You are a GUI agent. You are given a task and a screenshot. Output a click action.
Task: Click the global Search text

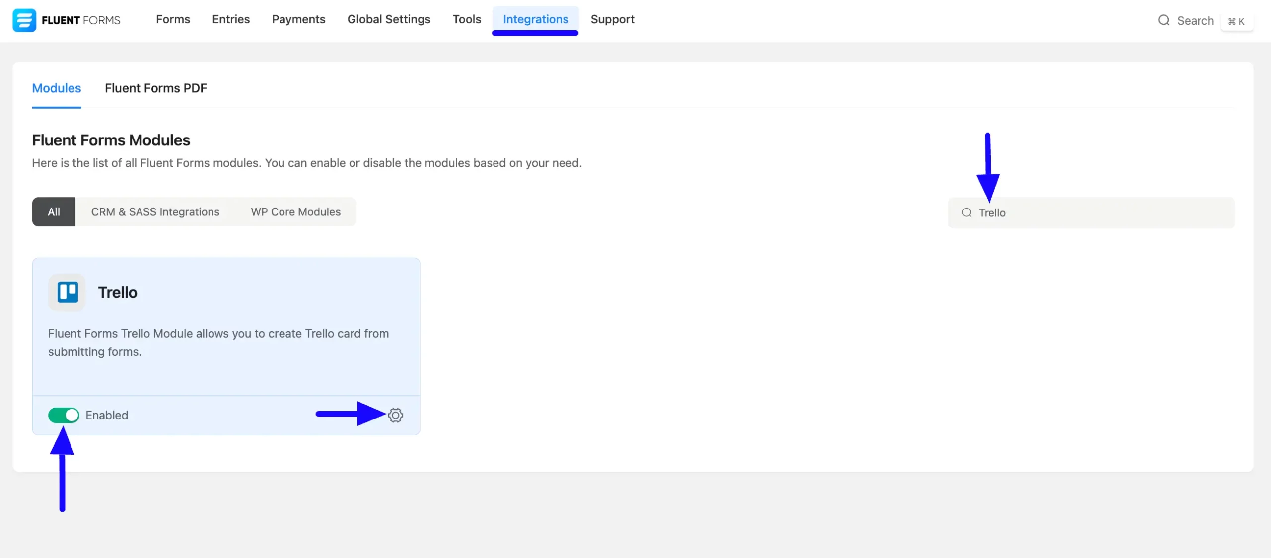1195,21
